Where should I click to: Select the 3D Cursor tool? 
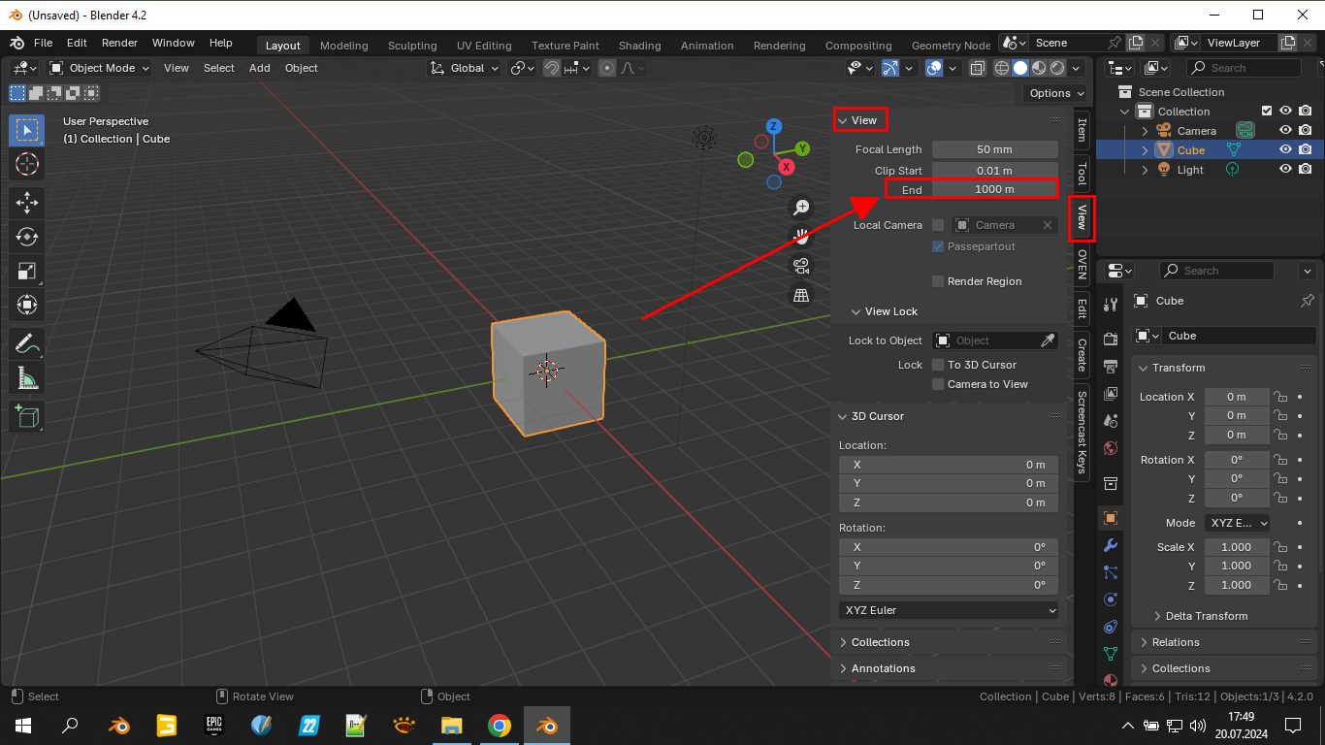(x=27, y=163)
